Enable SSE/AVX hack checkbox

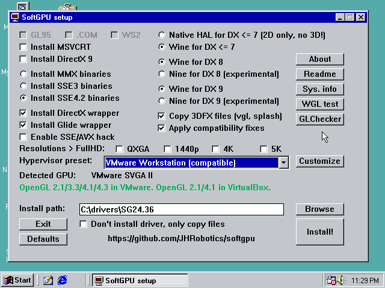[23, 137]
